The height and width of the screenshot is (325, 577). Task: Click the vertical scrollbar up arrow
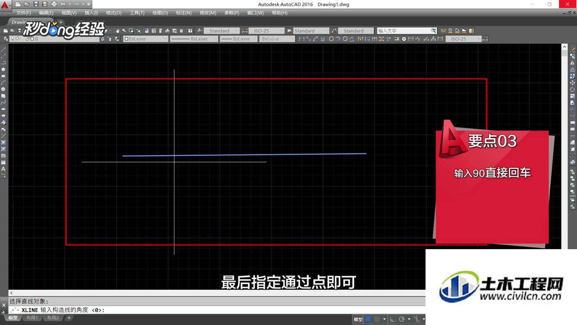pyautogui.click(x=564, y=47)
